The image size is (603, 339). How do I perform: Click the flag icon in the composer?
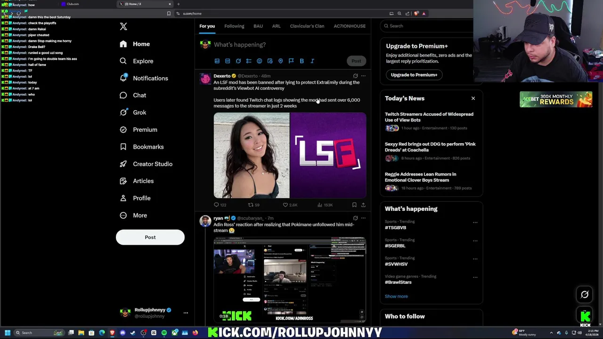point(291,61)
